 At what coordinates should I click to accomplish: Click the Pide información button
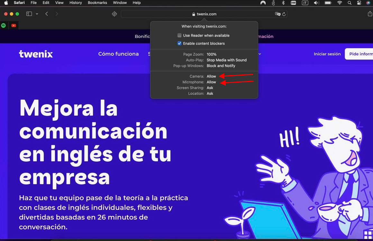[x=359, y=54]
